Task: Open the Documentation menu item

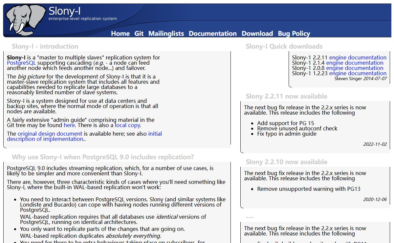Action: 213,33
